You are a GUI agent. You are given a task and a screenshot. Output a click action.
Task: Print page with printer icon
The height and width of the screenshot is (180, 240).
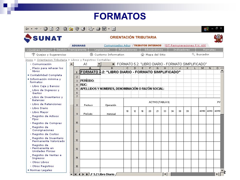[98, 29]
